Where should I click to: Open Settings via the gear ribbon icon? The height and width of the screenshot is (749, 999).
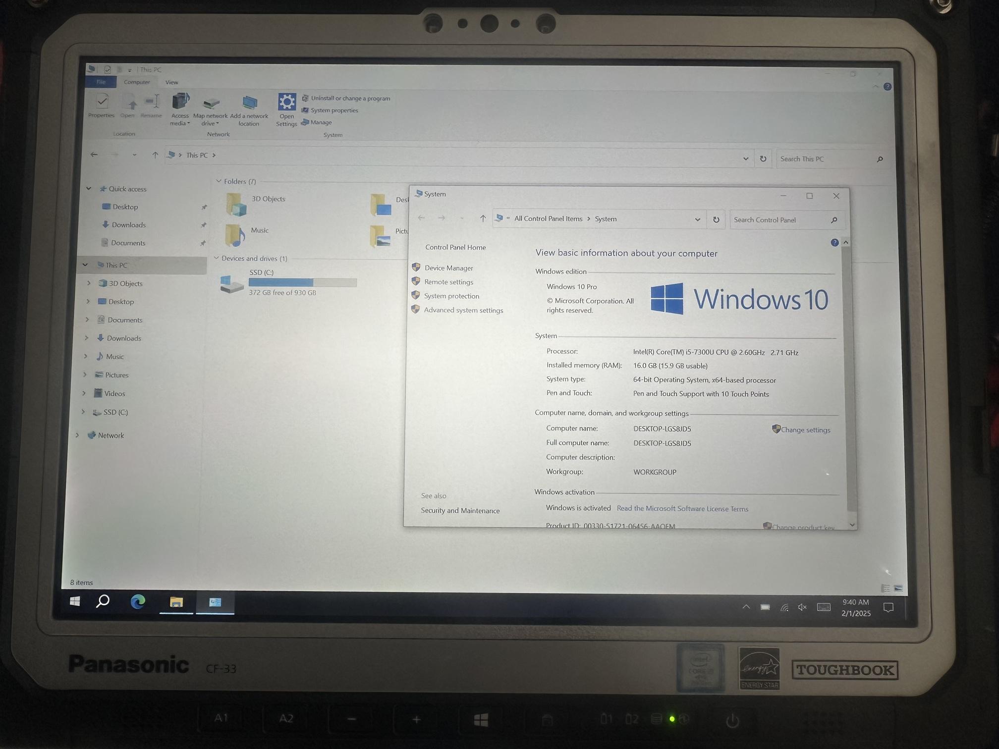286,105
